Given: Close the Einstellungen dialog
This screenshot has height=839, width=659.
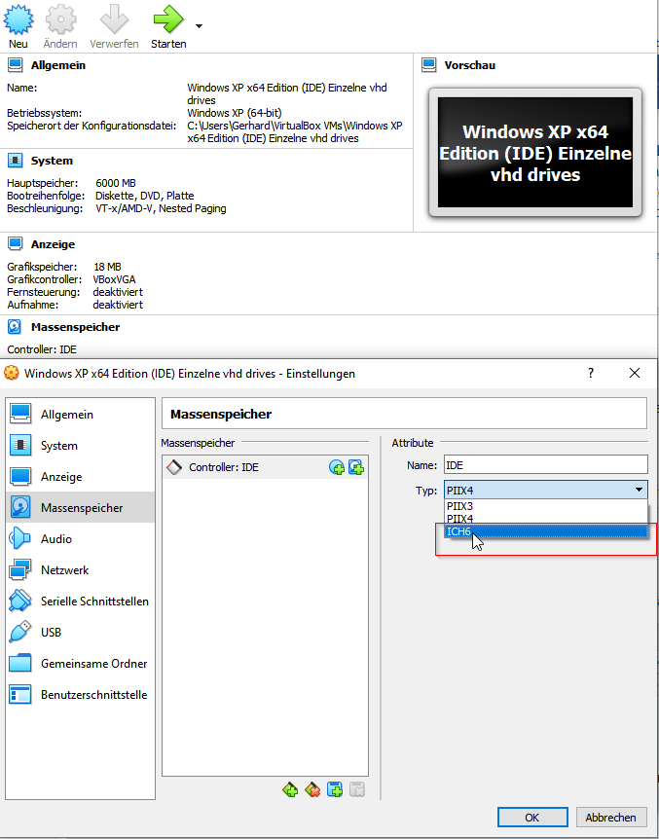Looking at the screenshot, I should (635, 373).
